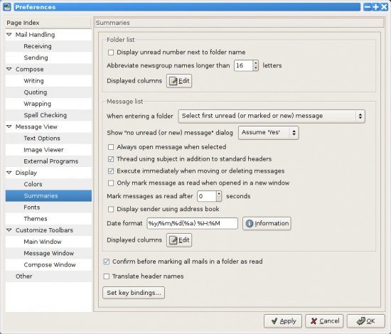Click into the Date format text field
The width and height of the screenshot is (391, 334).
(192, 223)
